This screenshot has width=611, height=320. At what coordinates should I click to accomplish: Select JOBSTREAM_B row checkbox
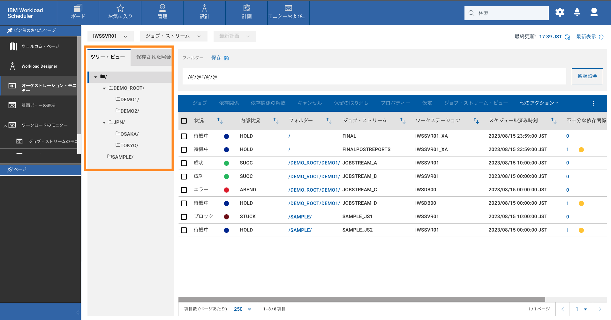[184, 177]
